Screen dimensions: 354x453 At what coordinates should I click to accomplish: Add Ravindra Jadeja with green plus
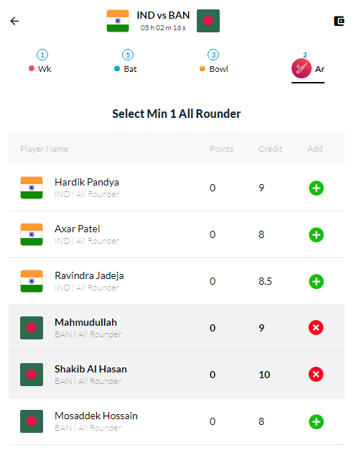(x=316, y=282)
